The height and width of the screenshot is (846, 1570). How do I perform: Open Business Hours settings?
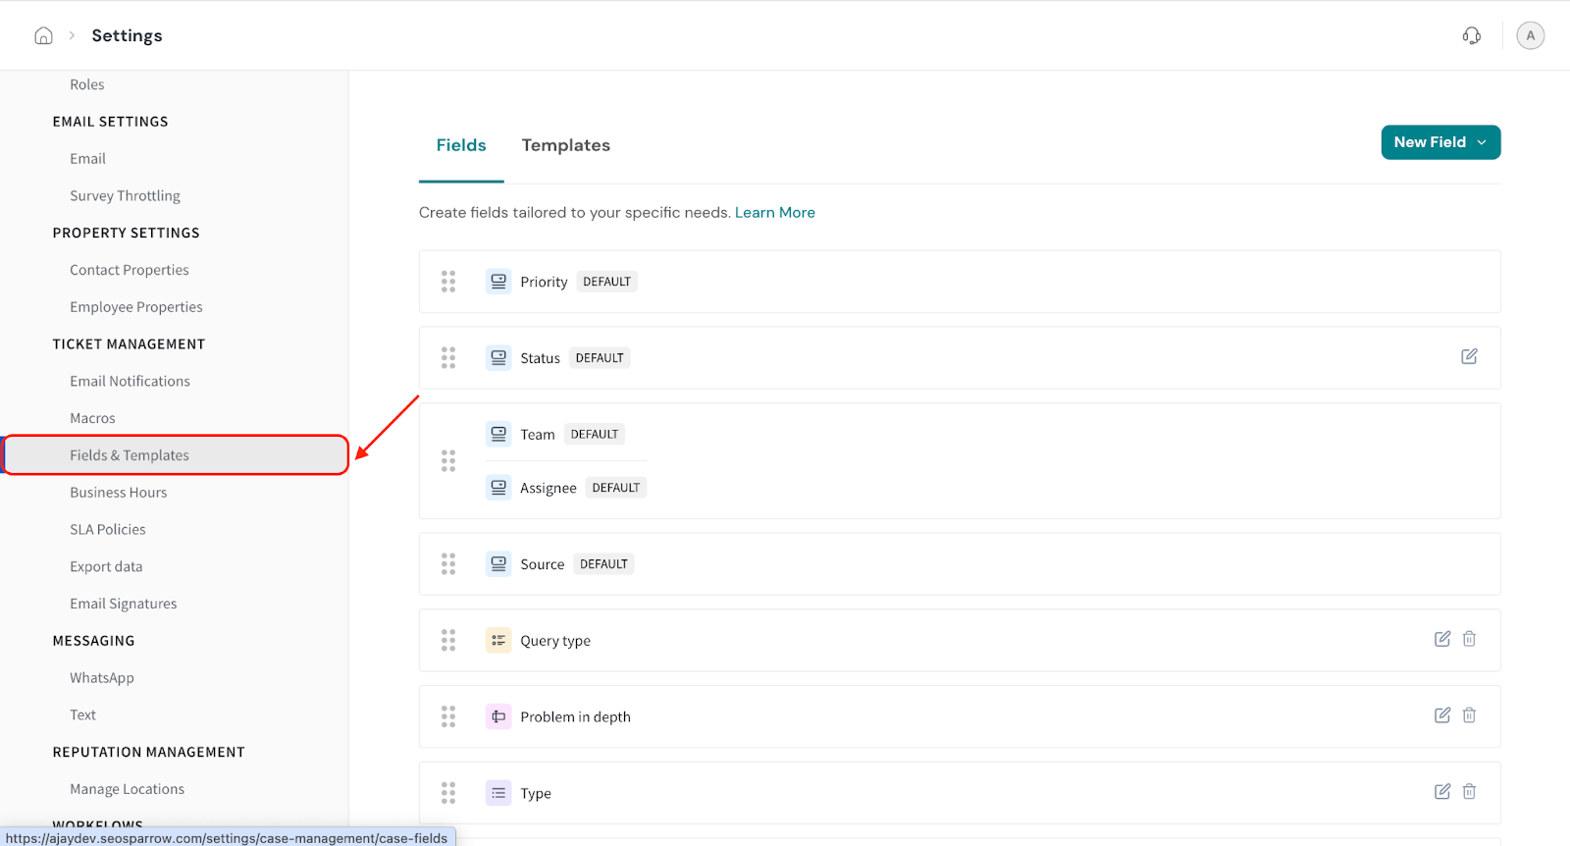pyautogui.click(x=118, y=493)
